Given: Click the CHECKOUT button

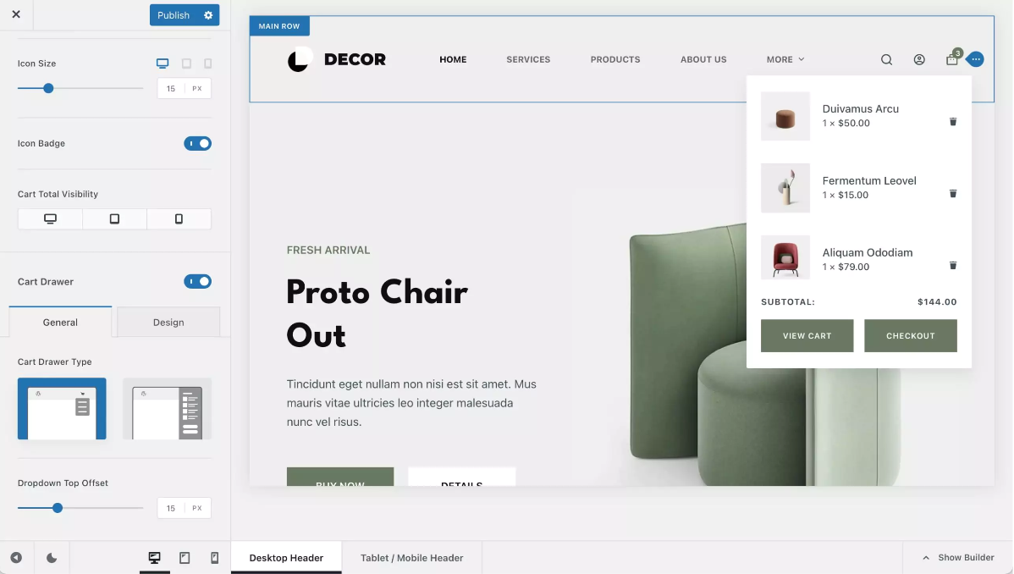Looking at the screenshot, I should click(911, 336).
